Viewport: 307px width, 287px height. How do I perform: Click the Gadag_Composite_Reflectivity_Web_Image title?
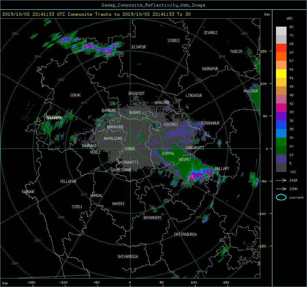click(x=153, y=5)
